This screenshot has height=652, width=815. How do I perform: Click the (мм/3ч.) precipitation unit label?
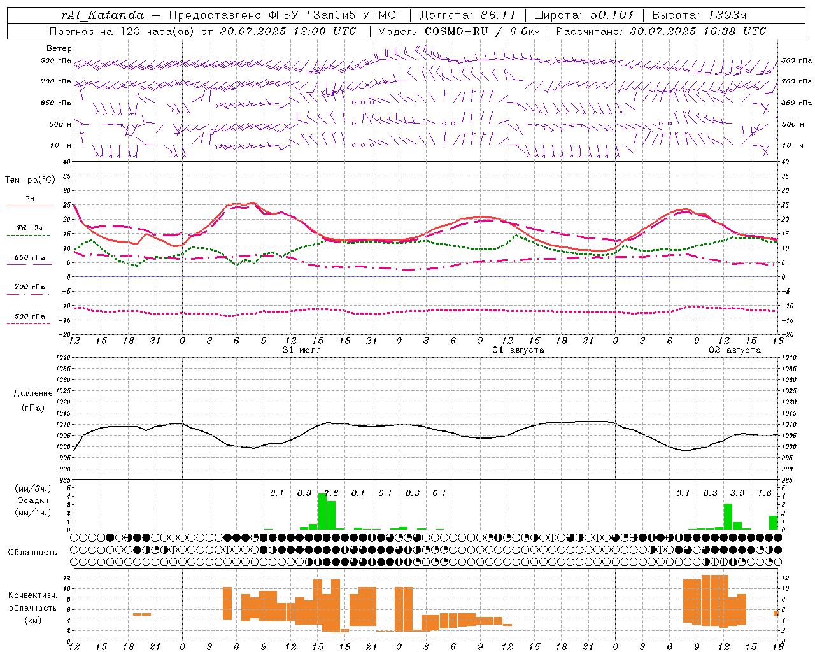[x=32, y=488]
